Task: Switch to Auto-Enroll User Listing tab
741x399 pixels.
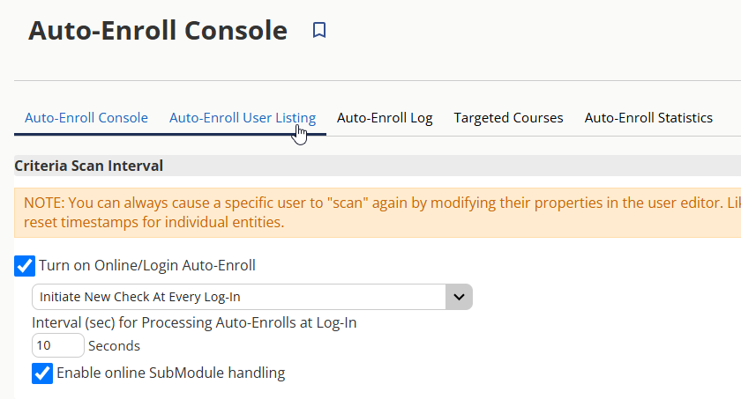Action: tap(243, 117)
